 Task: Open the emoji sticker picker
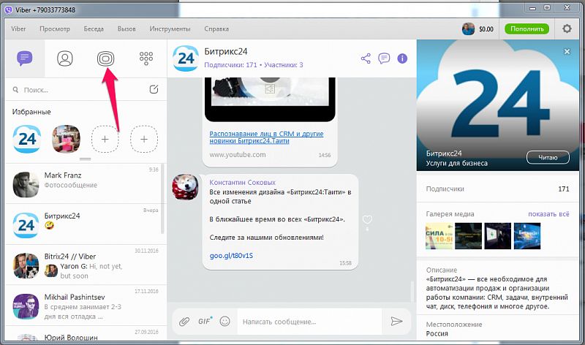pos(225,321)
